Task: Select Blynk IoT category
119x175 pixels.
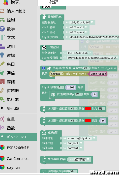Action: (19, 137)
